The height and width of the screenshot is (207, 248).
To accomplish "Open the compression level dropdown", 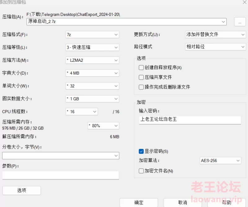I will click(x=92, y=47).
